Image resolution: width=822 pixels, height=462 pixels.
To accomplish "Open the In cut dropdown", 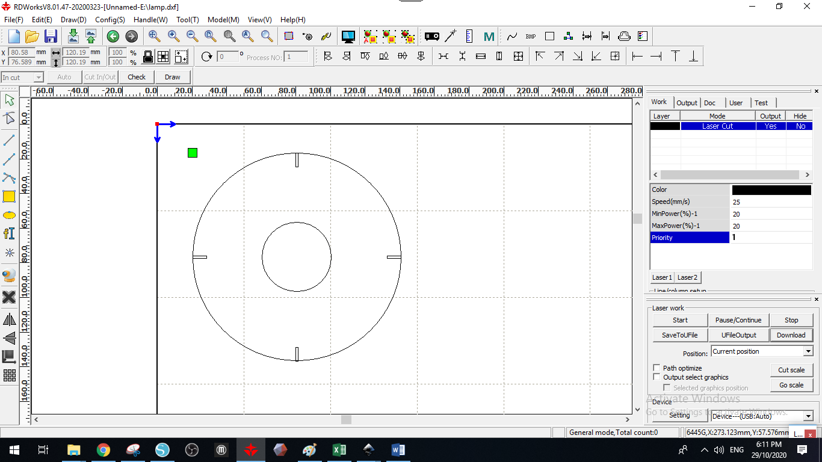I will 39,78.
